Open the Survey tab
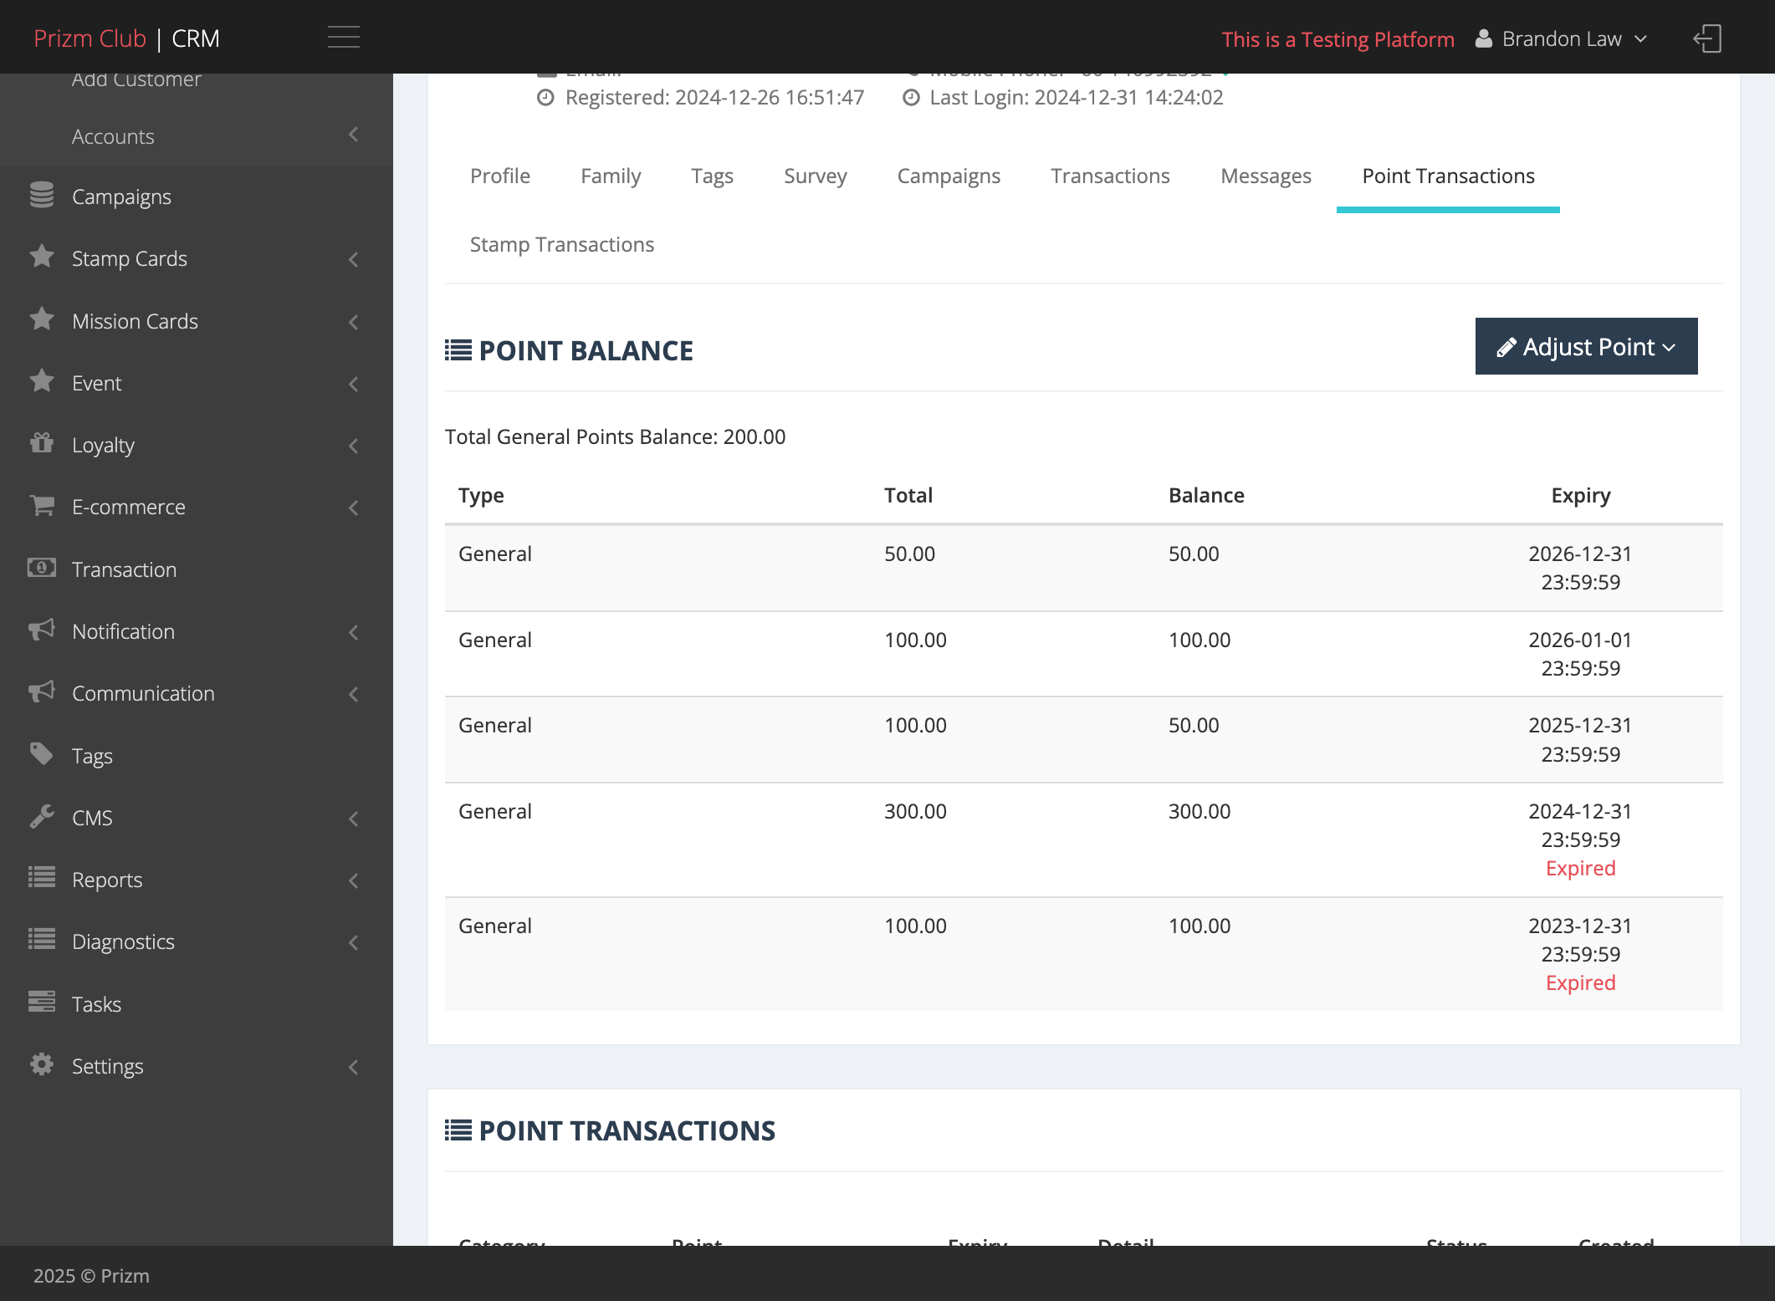The height and width of the screenshot is (1301, 1775). [815, 176]
